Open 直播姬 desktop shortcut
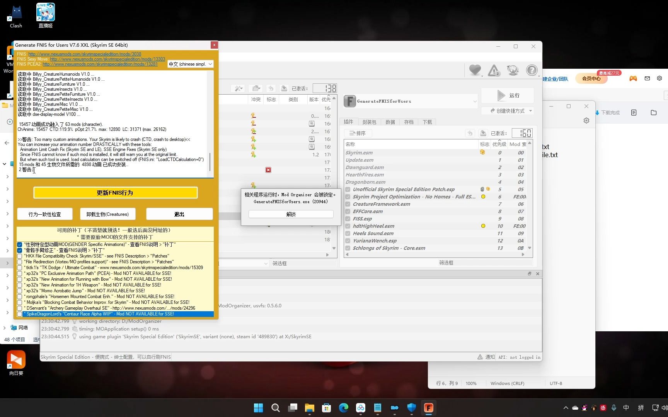 [x=45, y=15]
